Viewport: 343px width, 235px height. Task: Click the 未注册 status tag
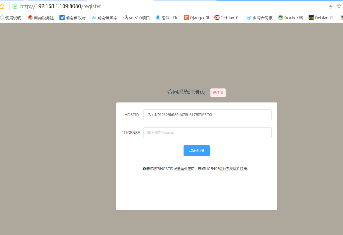click(218, 92)
